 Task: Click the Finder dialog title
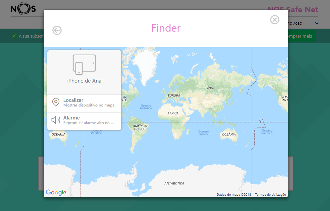(x=166, y=28)
